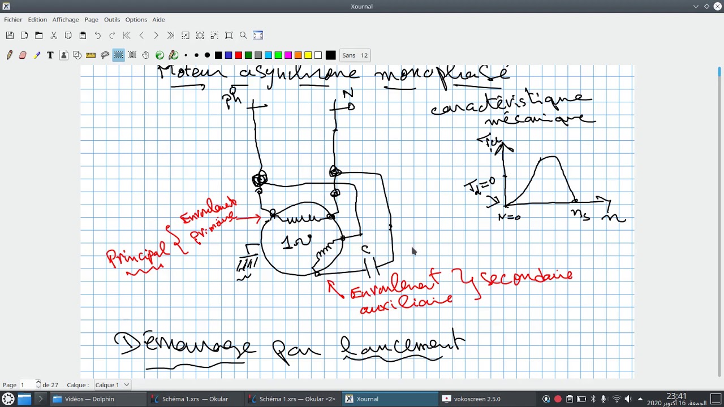Choose the fine pen thickness dot
Image resolution: width=724 pixels, height=407 pixels.
click(186, 55)
